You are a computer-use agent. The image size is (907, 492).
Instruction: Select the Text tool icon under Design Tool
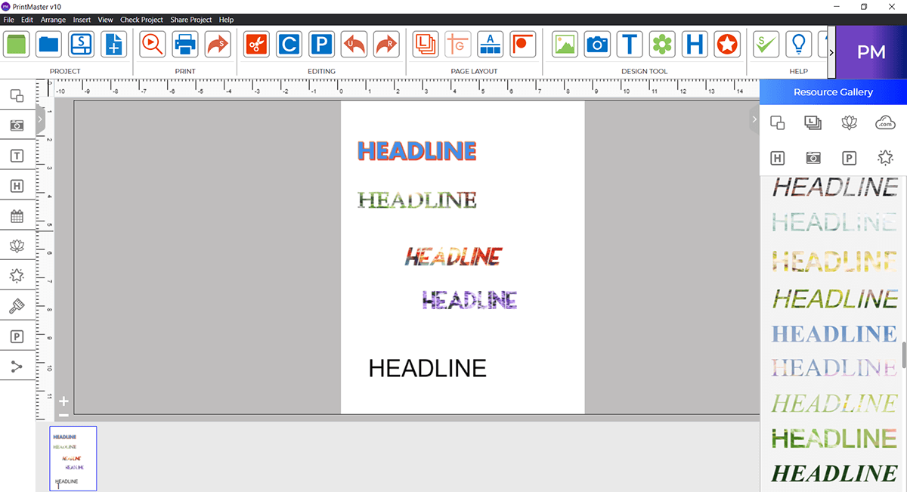pos(630,44)
